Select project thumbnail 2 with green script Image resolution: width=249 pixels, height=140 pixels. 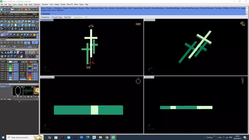(x=28, y=91)
